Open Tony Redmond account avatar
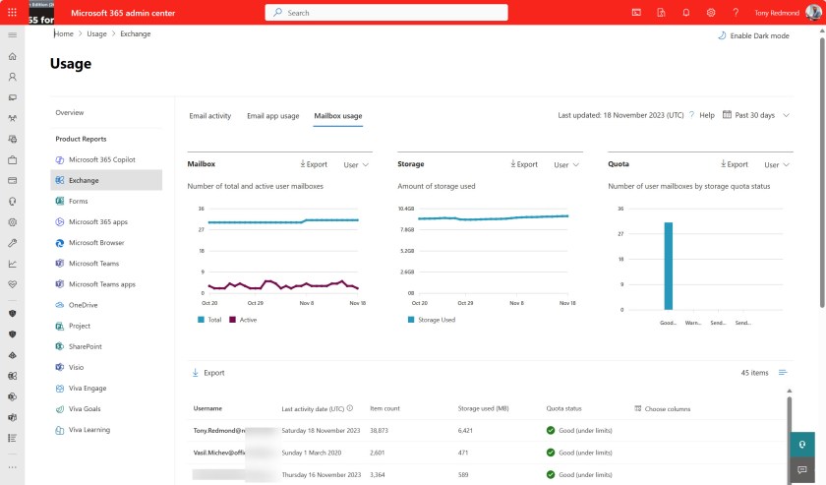 tap(813, 13)
